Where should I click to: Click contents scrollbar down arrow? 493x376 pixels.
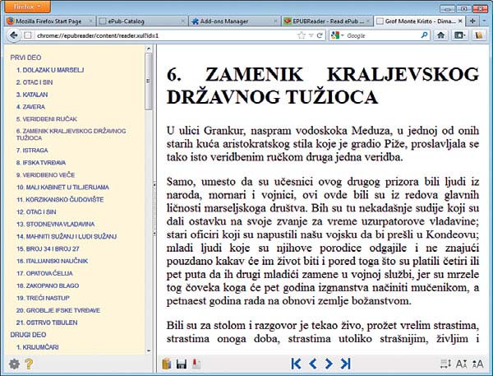coord(149,350)
